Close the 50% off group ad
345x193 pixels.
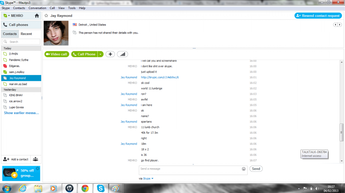38,168
